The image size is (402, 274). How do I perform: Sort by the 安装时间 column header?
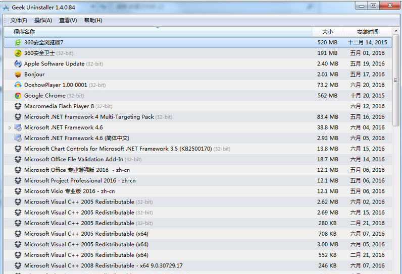[x=367, y=32]
